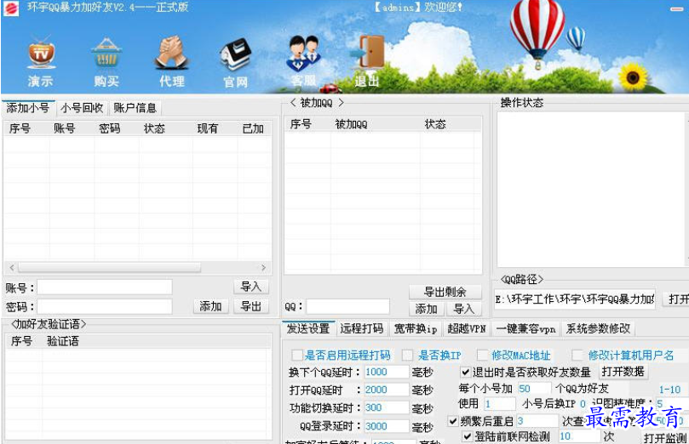Focus the QQ number input field
Image resolution: width=689 pixels, height=444 pixels.
(x=347, y=307)
